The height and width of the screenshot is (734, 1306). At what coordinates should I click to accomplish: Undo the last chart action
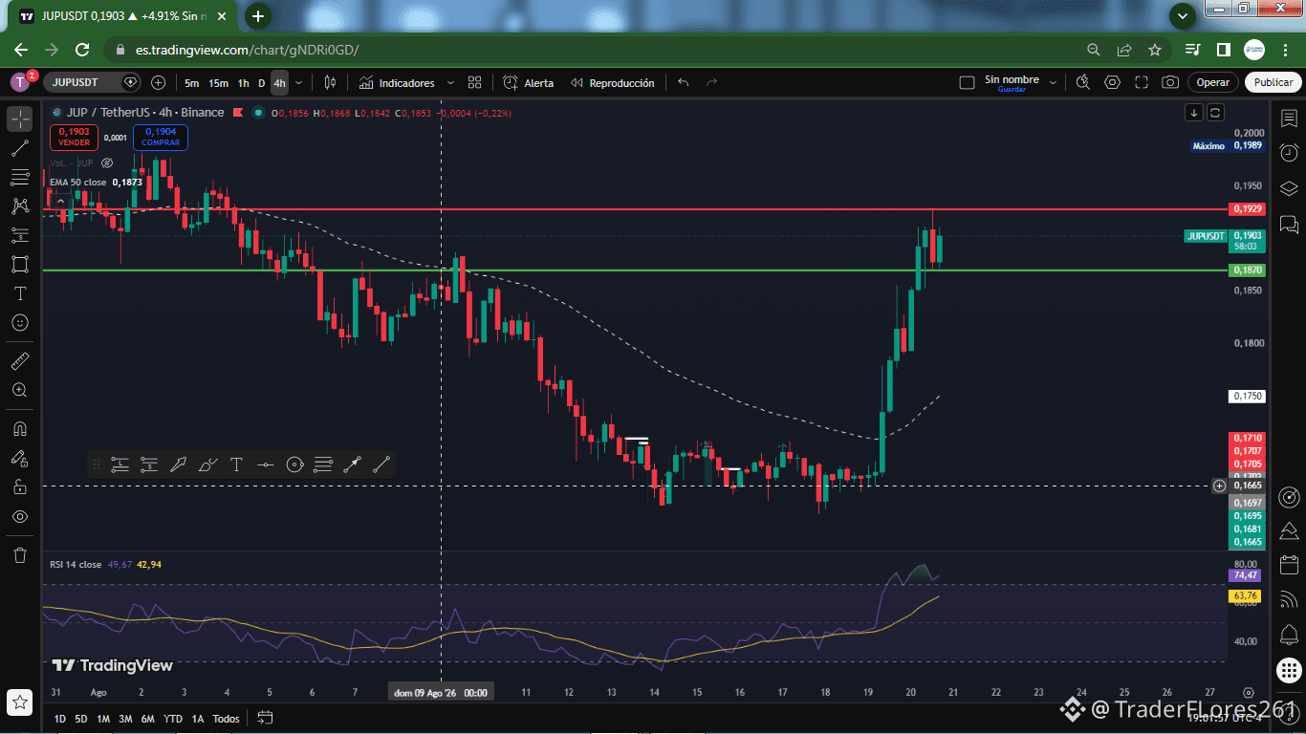(x=683, y=83)
